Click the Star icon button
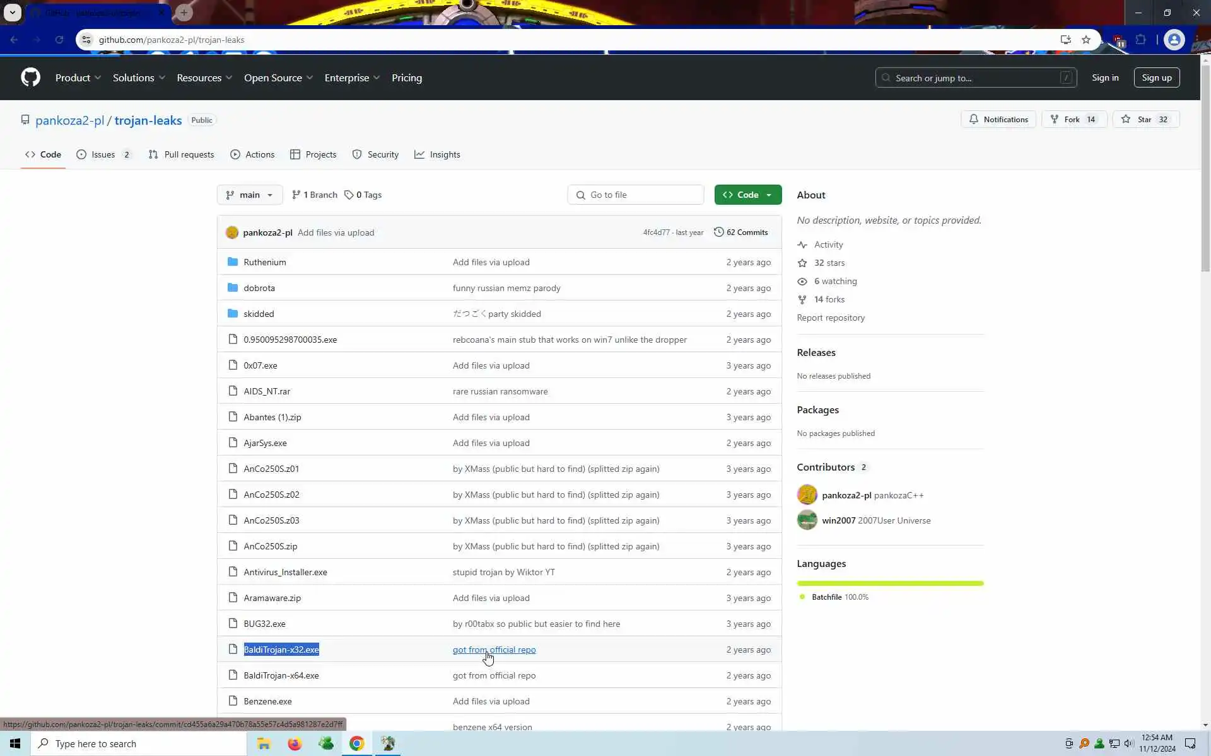The width and height of the screenshot is (1211, 756). click(1126, 119)
